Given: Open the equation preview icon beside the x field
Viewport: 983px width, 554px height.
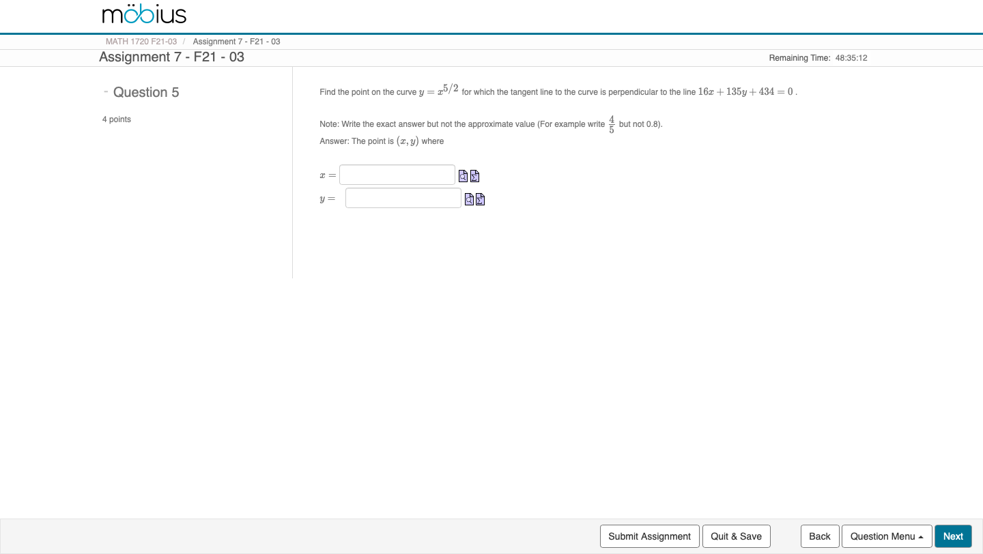Looking at the screenshot, I should (x=463, y=176).
